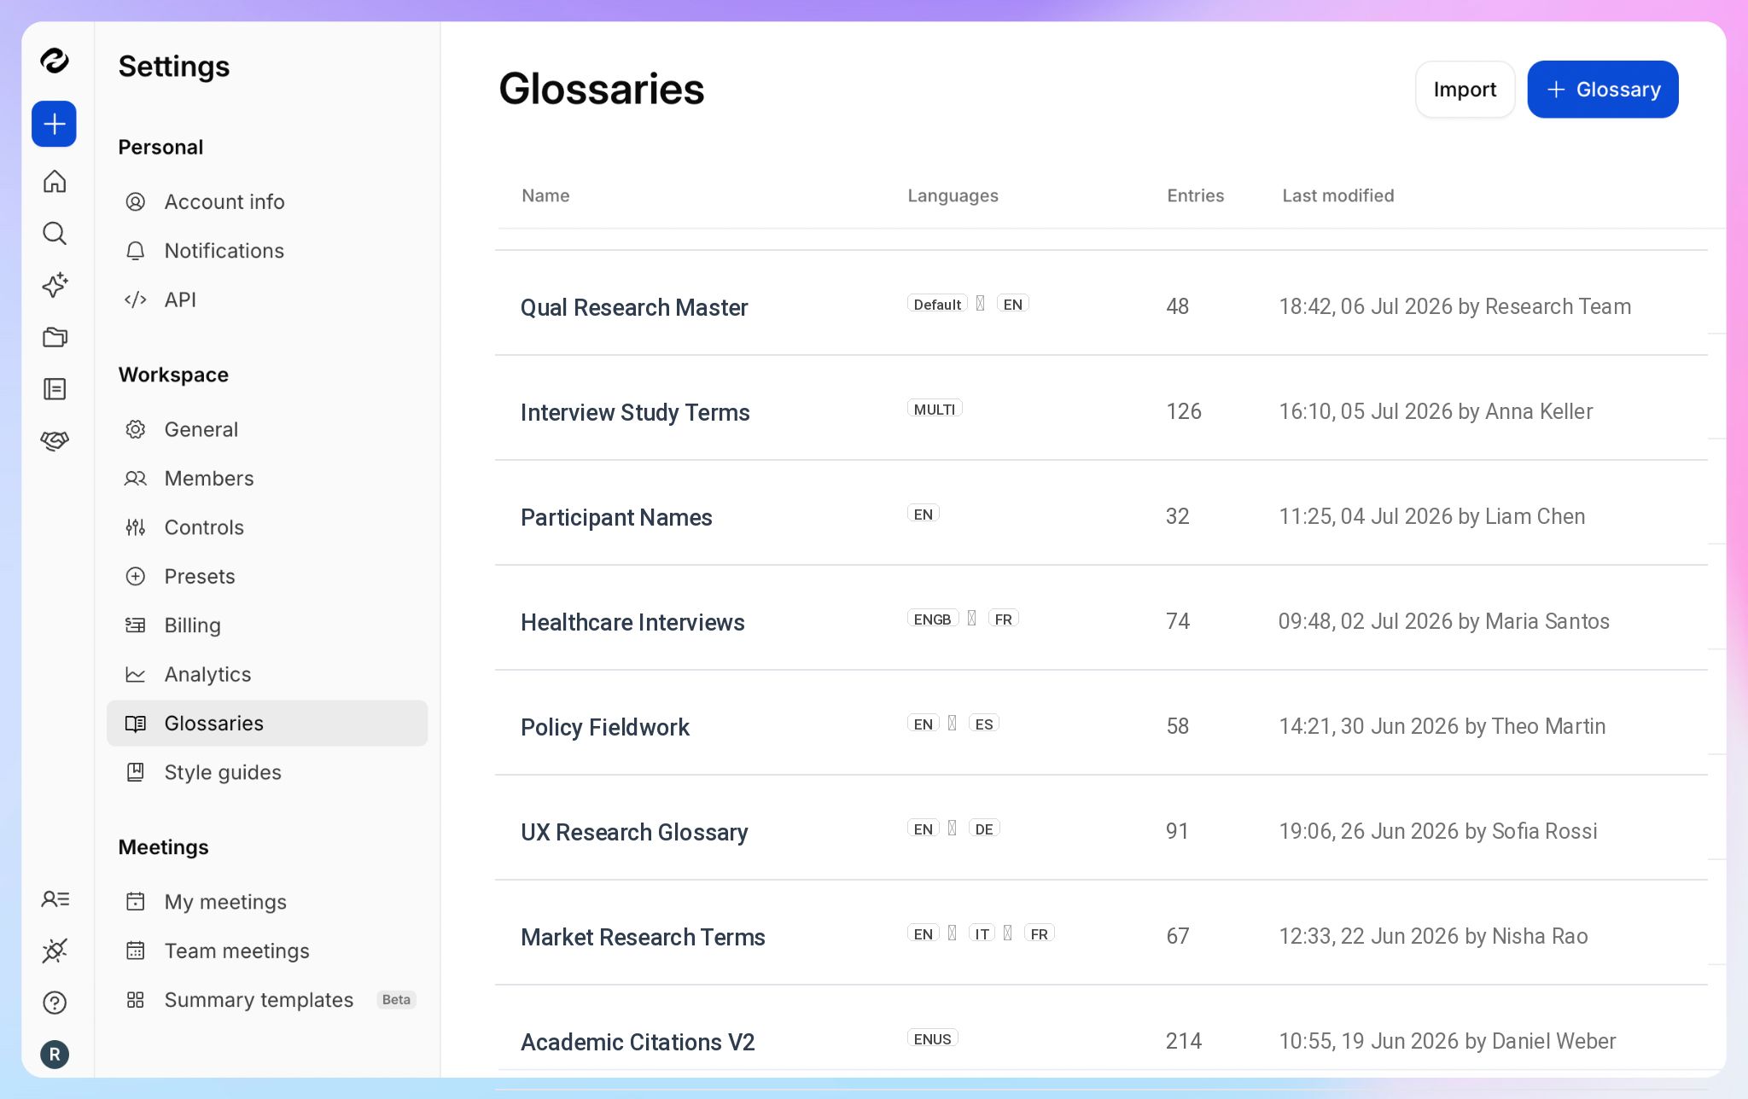Click the My meetings calendar icon

coord(136,902)
